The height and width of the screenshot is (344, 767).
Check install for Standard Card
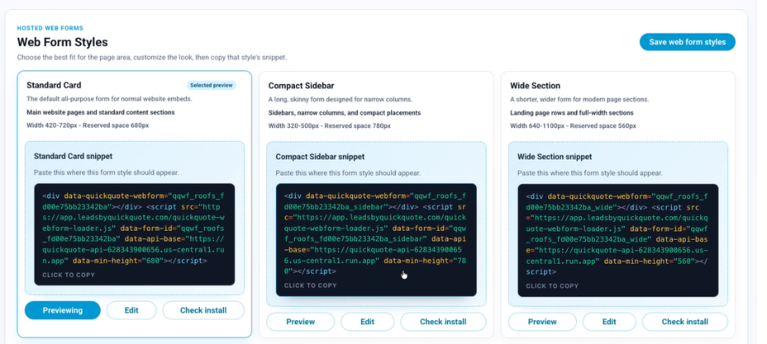pyautogui.click(x=203, y=310)
